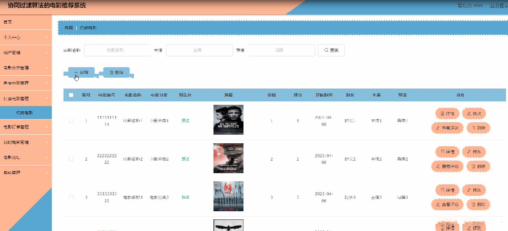Viewport: 508px width, 231px height.
Task: Click 详情 button for 电影名称1
Action: coord(447,114)
